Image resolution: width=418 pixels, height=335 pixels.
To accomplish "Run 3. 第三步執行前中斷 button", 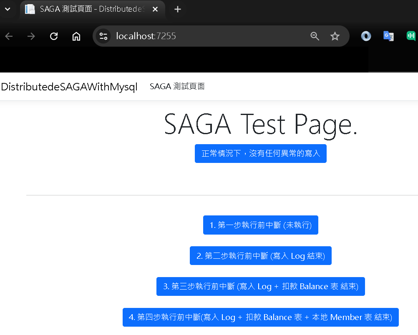I will [261, 287].
